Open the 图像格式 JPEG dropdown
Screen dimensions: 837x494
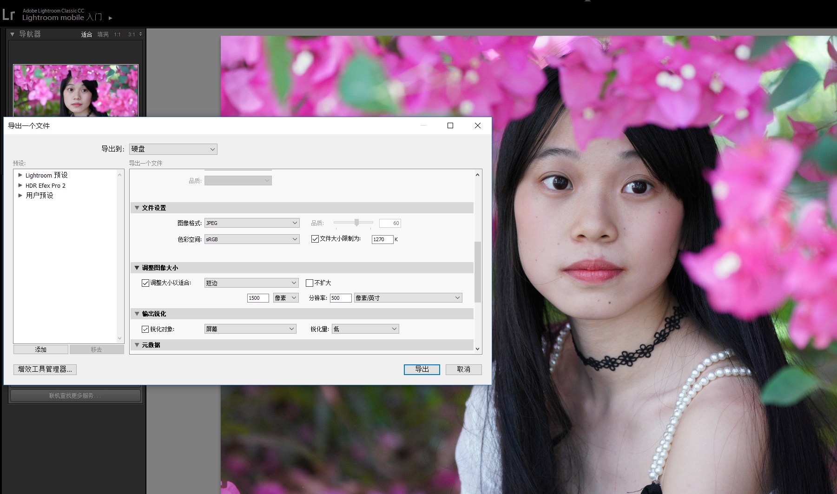tap(252, 223)
